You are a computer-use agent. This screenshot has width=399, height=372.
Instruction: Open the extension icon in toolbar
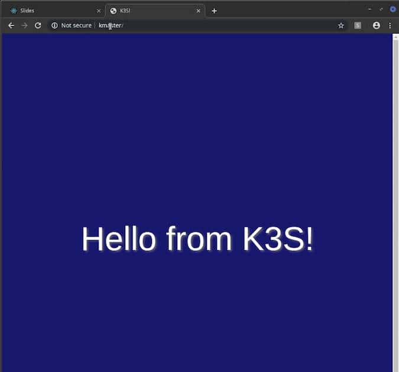click(358, 25)
